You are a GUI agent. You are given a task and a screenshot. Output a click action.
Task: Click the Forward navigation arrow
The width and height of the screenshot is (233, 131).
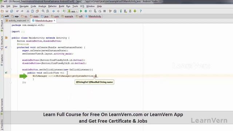coord(58,11)
